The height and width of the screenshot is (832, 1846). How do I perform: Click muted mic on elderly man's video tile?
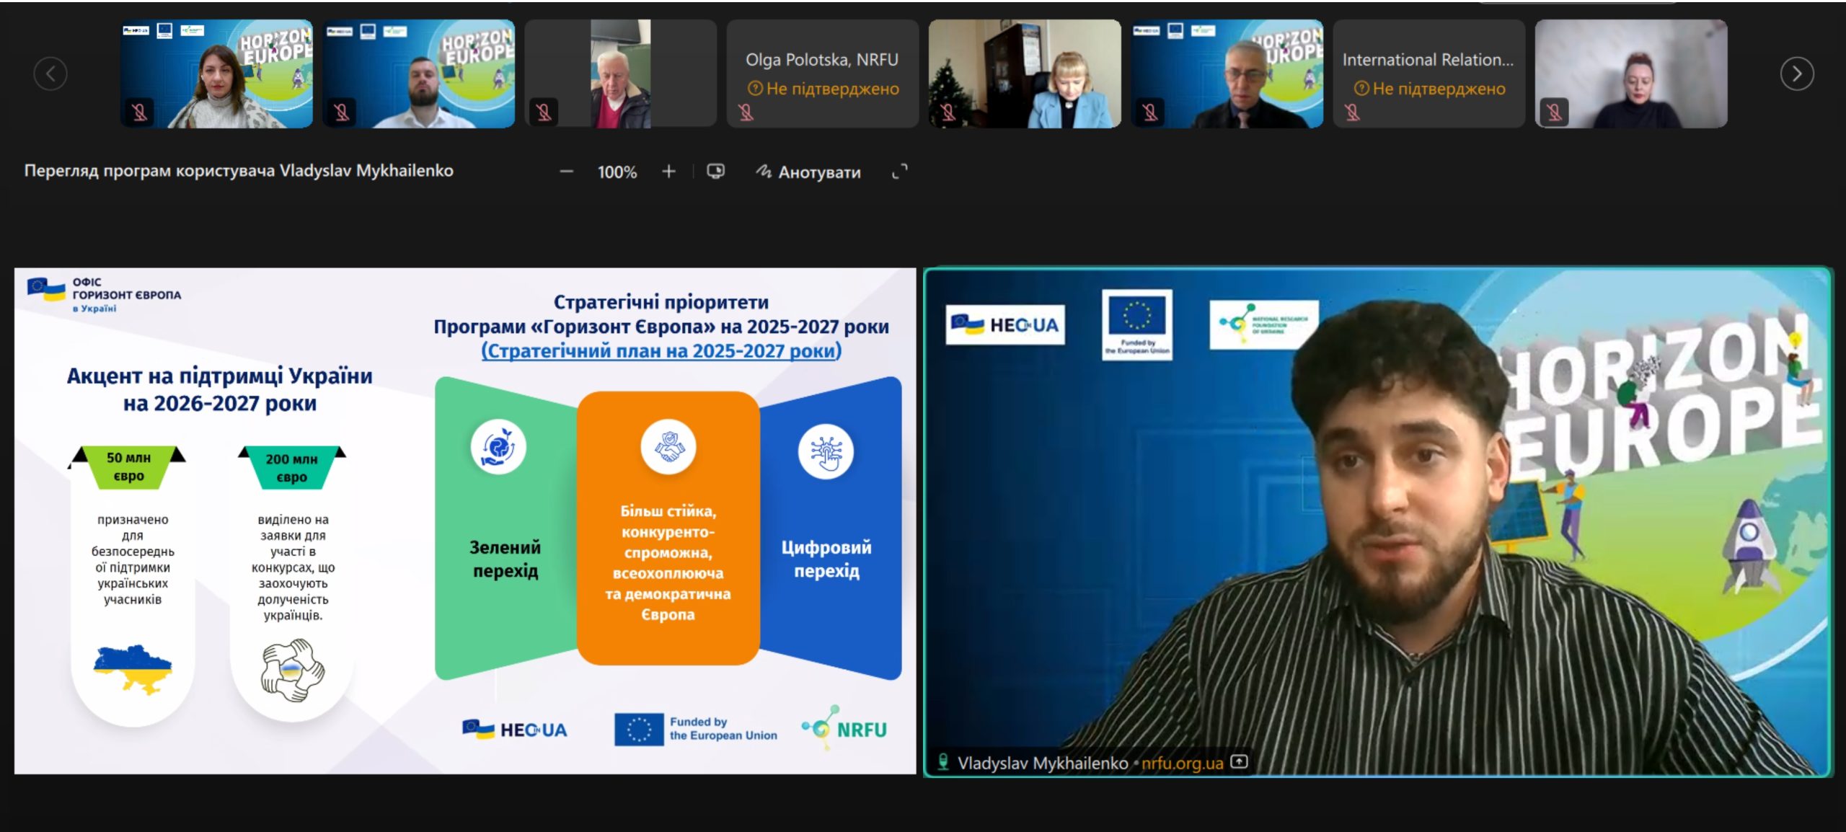tap(544, 112)
